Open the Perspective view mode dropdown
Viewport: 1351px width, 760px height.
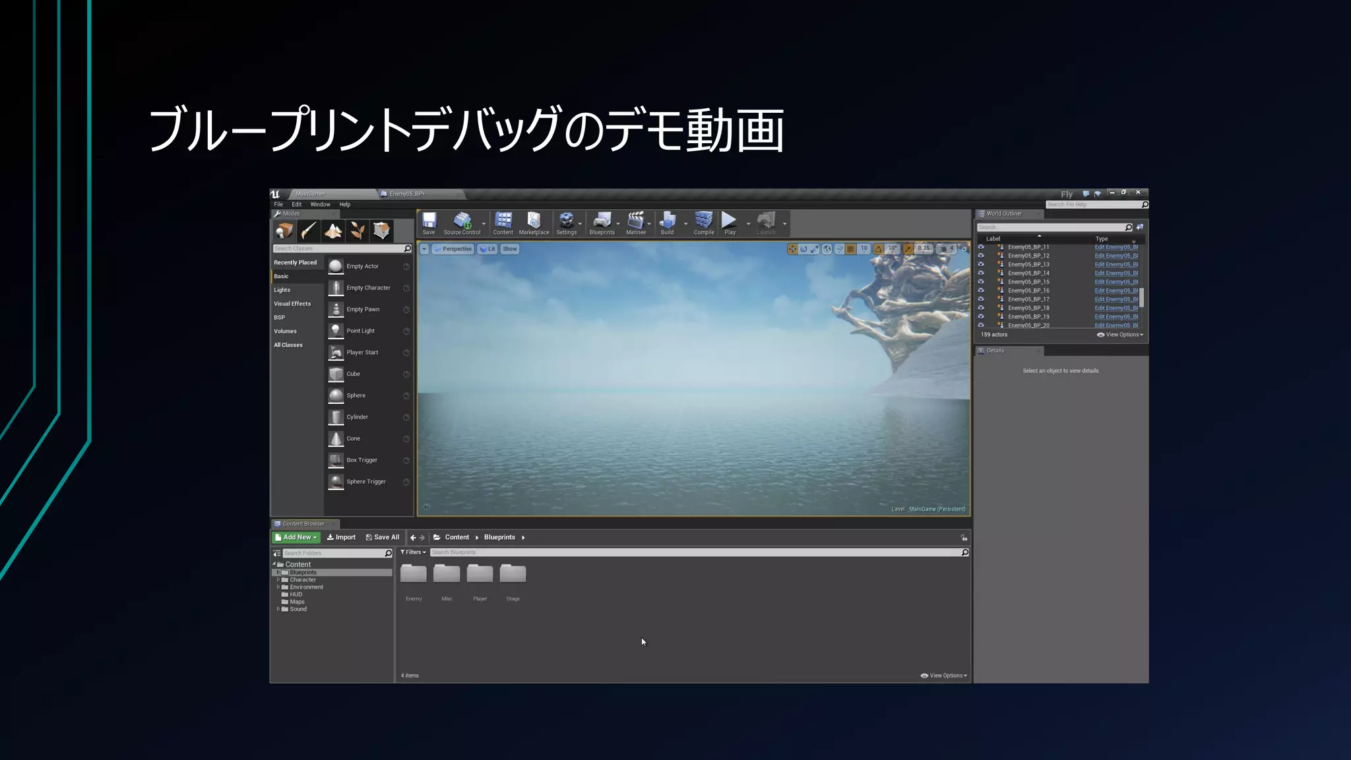click(453, 249)
